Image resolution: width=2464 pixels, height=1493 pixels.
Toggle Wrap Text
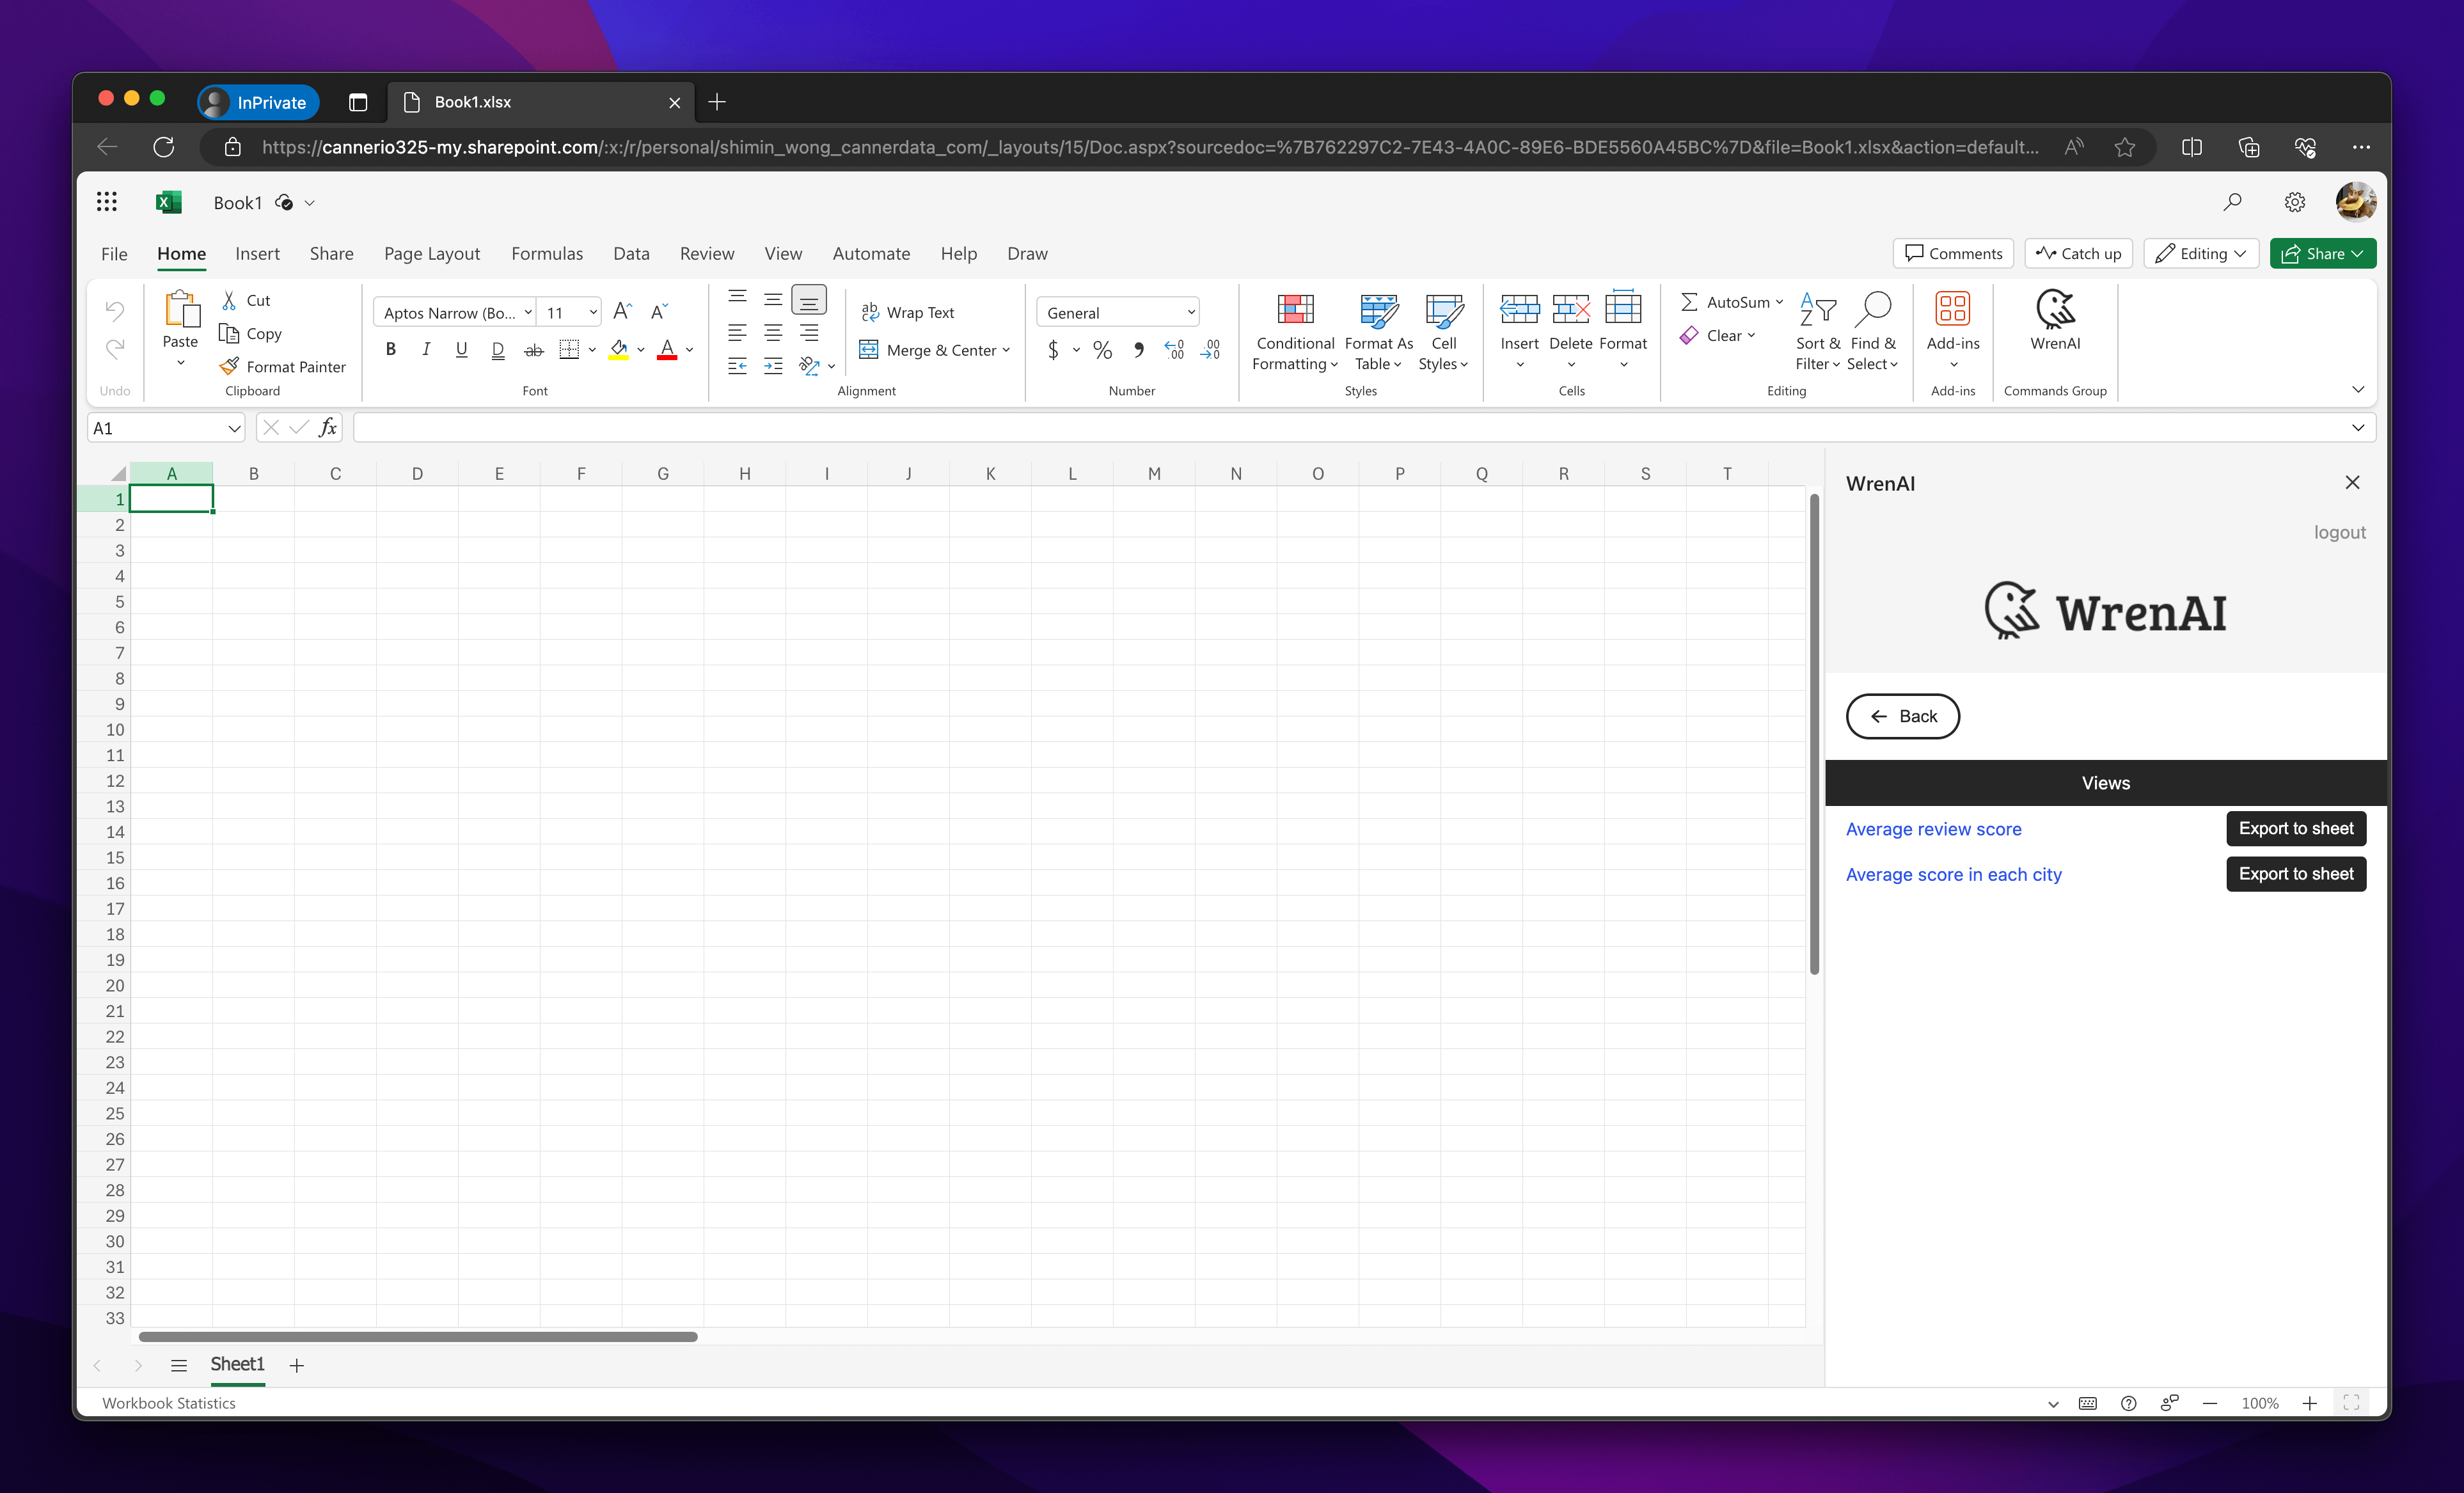(x=908, y=312)
